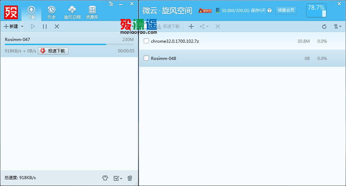
Task: Click the 新建 new task button
Action: click(x=11, y=27)
